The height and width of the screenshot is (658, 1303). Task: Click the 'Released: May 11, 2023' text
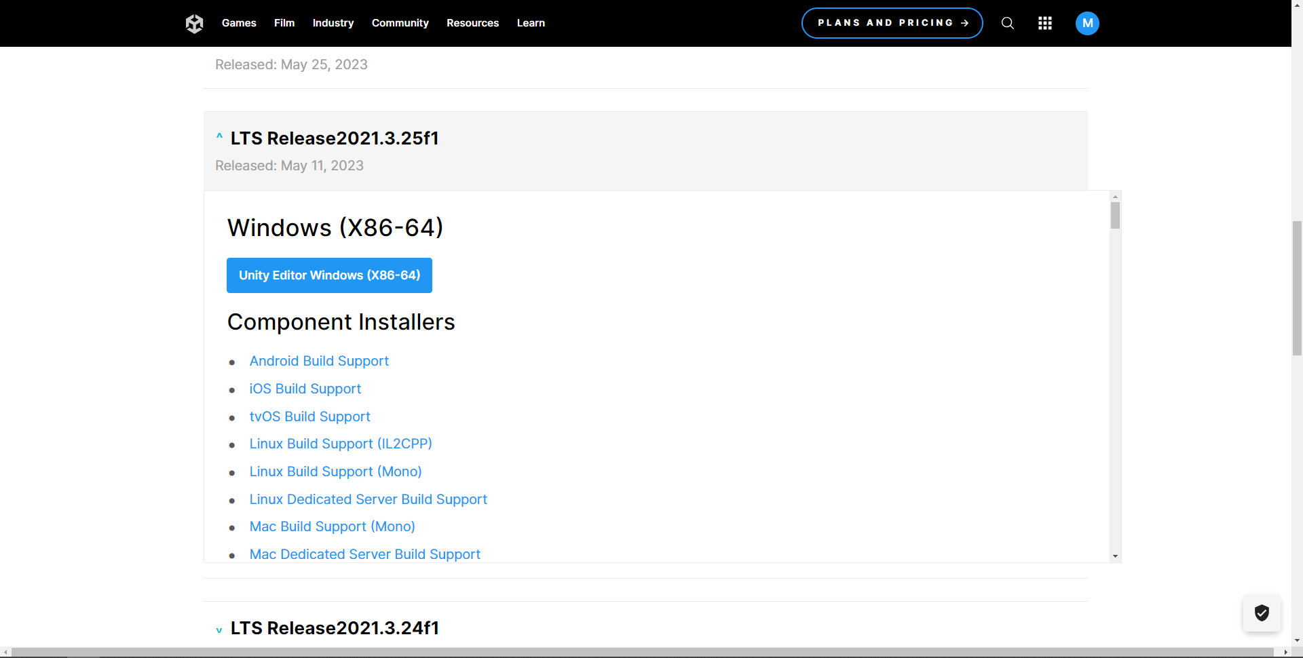tap(289, 166)
